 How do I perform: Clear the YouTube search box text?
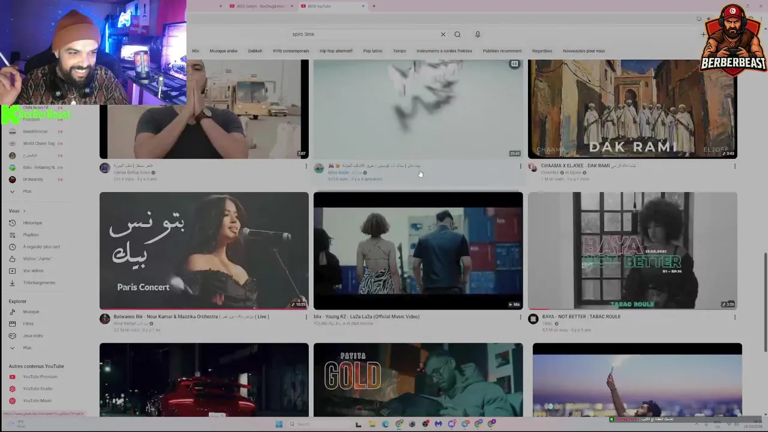coord(443,34)
